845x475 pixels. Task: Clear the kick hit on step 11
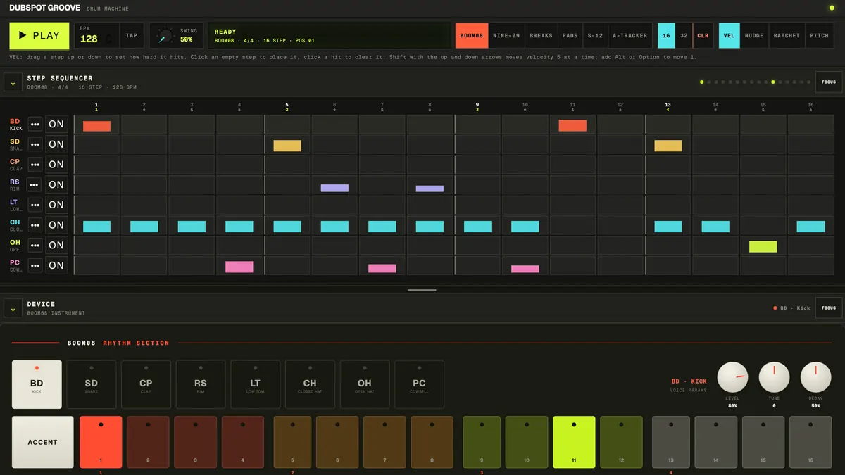click(x=572, y=125)
